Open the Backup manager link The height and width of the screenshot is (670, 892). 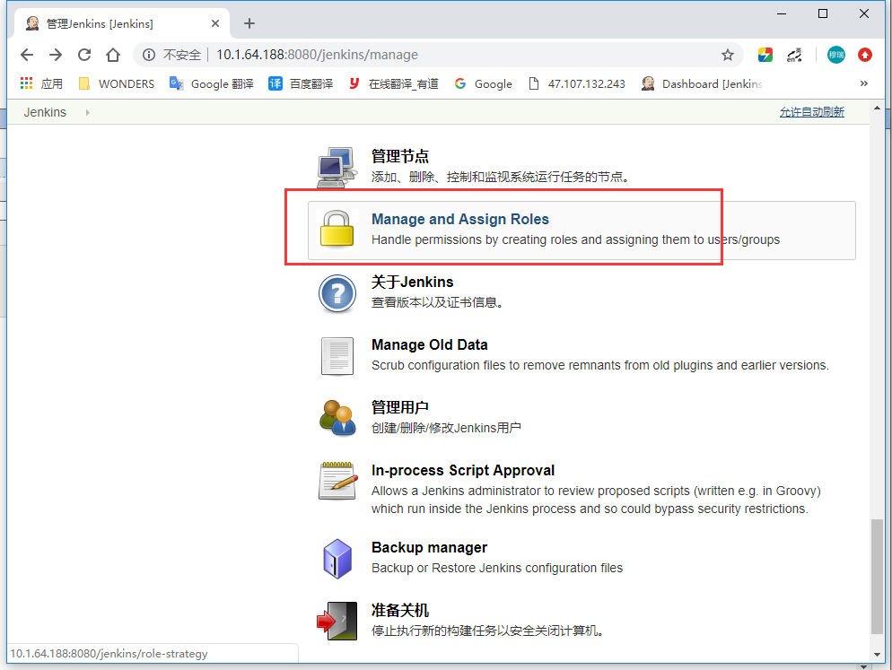click(430, 547)
